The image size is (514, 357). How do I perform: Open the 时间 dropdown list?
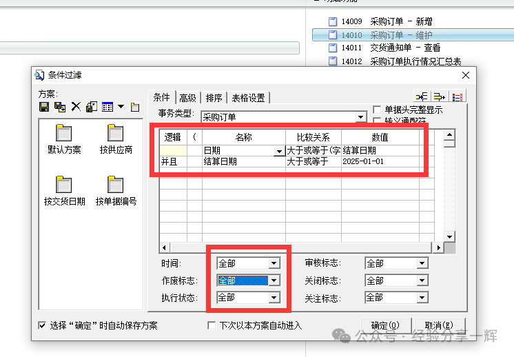pyautogui.click(x=274, y=263)
